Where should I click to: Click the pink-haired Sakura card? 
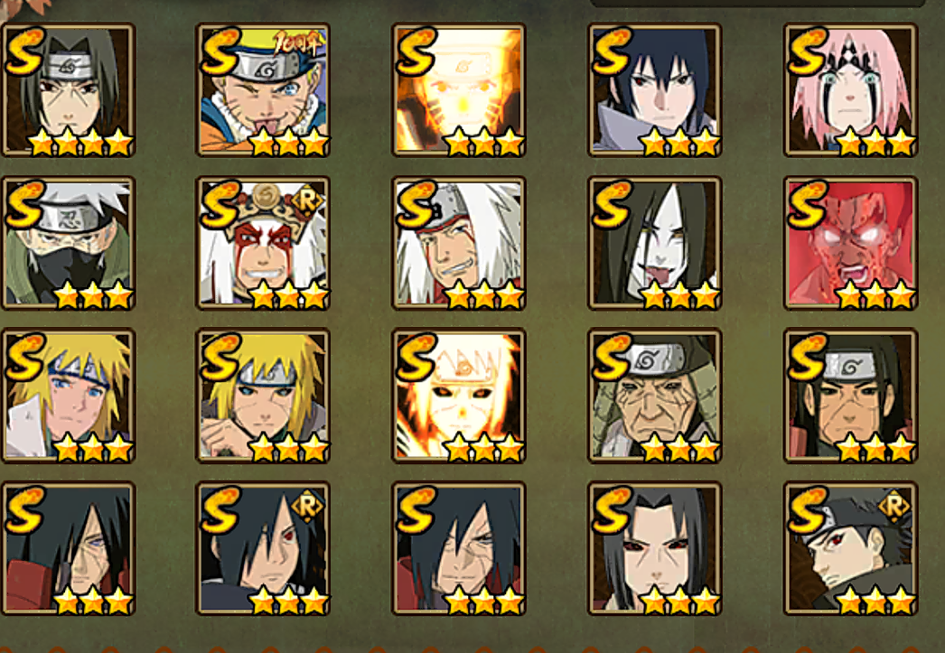[x=850, y=90]
